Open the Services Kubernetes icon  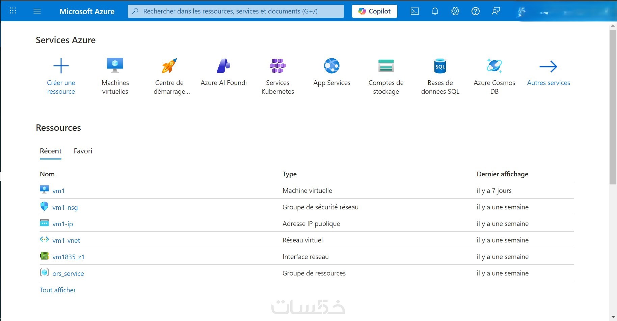point(278,66)
